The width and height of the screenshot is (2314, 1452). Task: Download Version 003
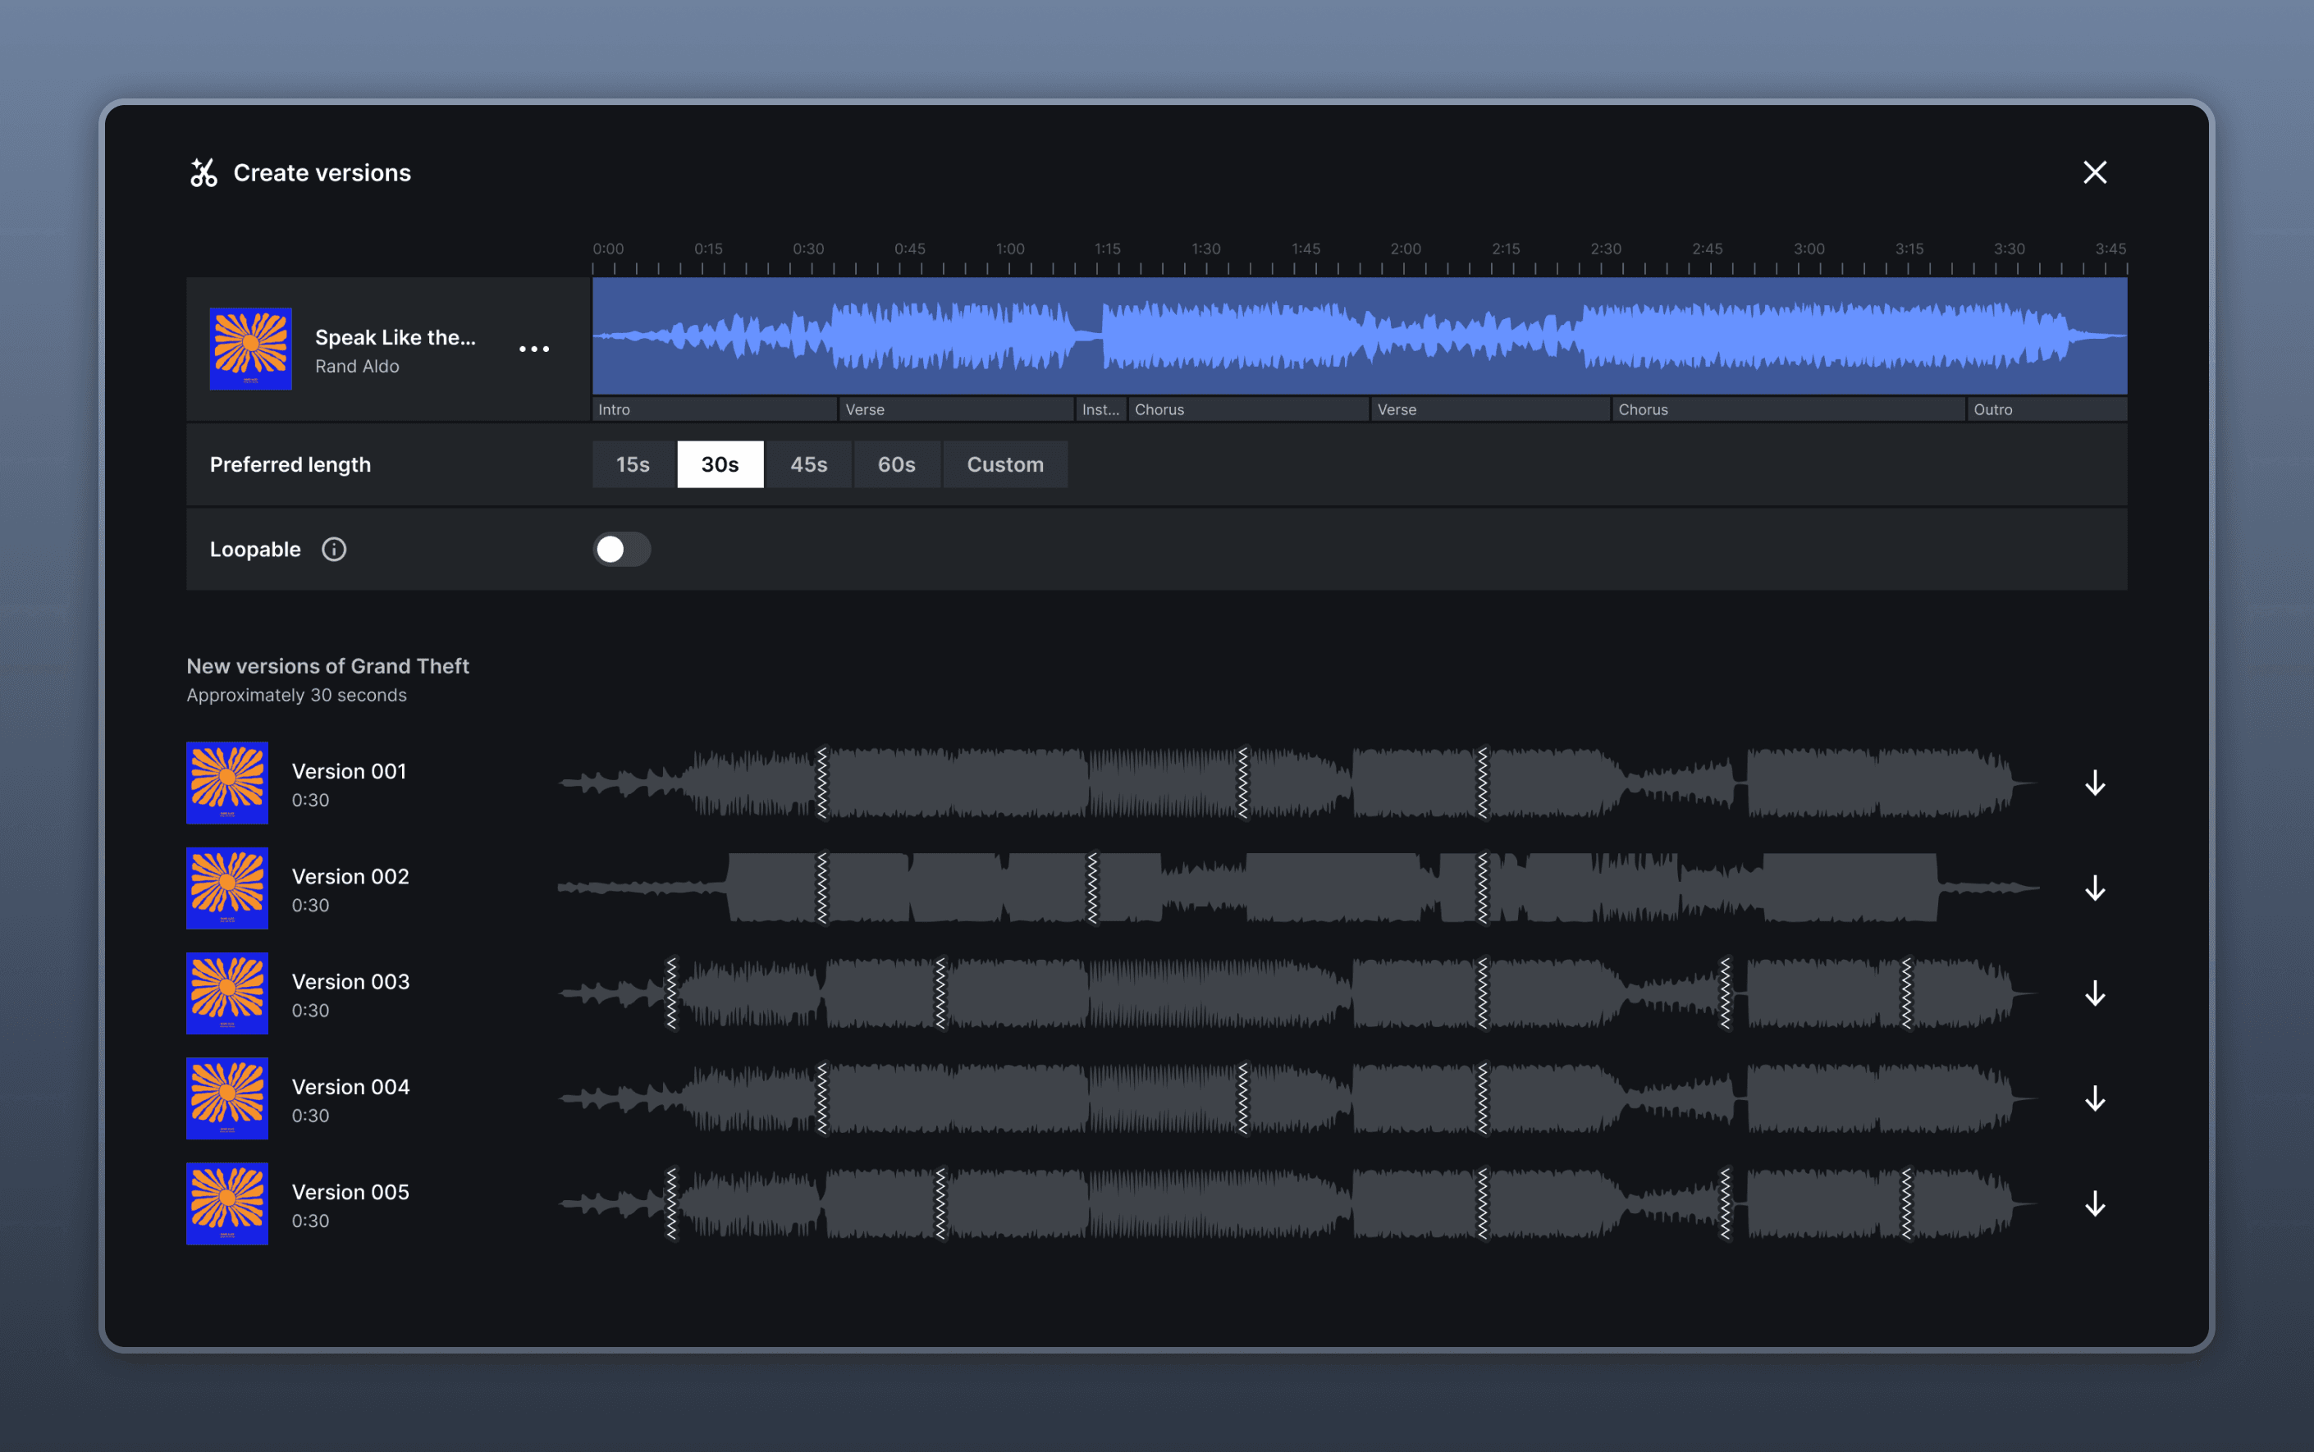(x=2094, y=993)
